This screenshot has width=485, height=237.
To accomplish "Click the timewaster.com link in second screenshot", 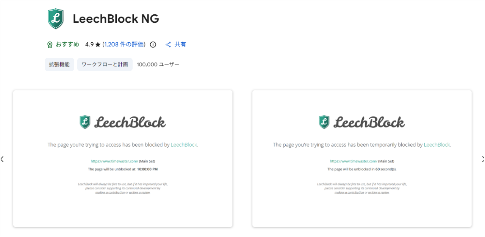I will pyautogui.click(x=353, y=161).
